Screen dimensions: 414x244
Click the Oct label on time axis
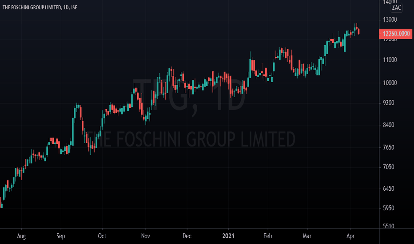102,236
